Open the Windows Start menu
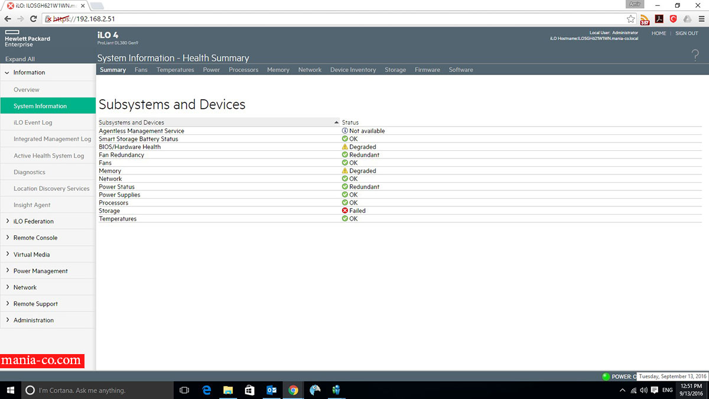 pyautogui.click(x=10, y=390)
